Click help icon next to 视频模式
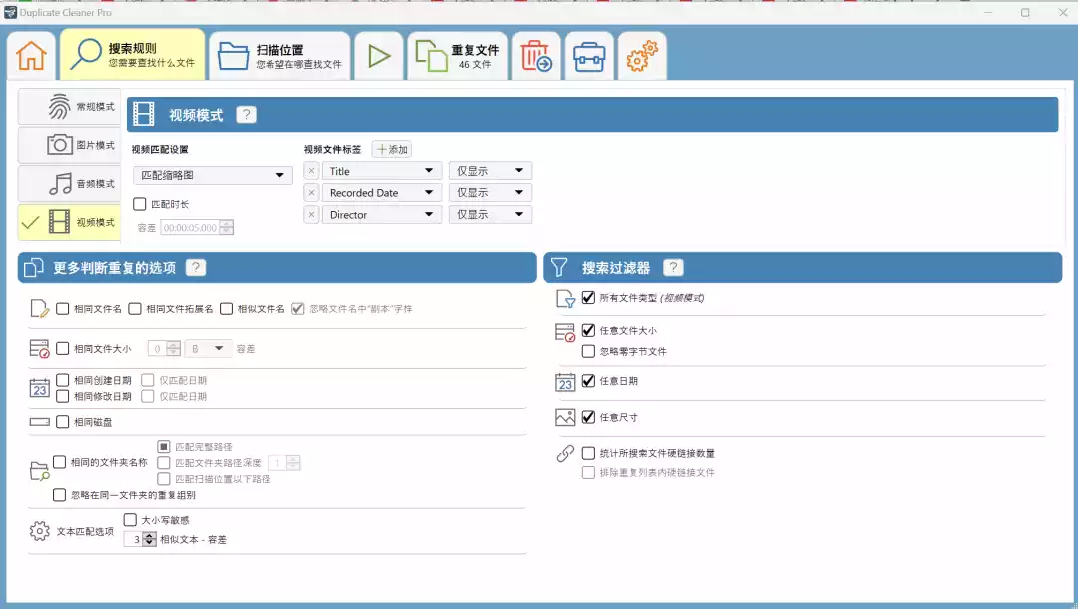The width and height of the screenshot is (1078, 609). pos(247,115)
